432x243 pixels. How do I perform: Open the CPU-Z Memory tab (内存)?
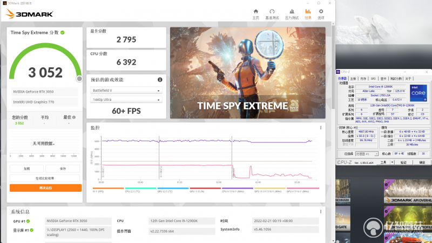pos(363,79)
